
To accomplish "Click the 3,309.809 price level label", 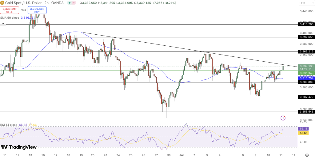I will click(306, 82).
